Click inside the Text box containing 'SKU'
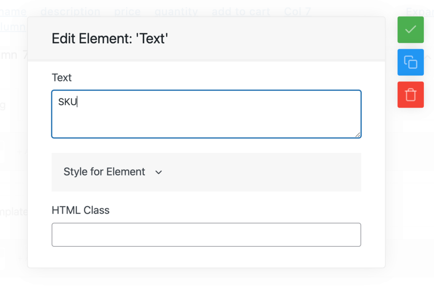Viewport: 434px width, 290px height. (206, 114)
